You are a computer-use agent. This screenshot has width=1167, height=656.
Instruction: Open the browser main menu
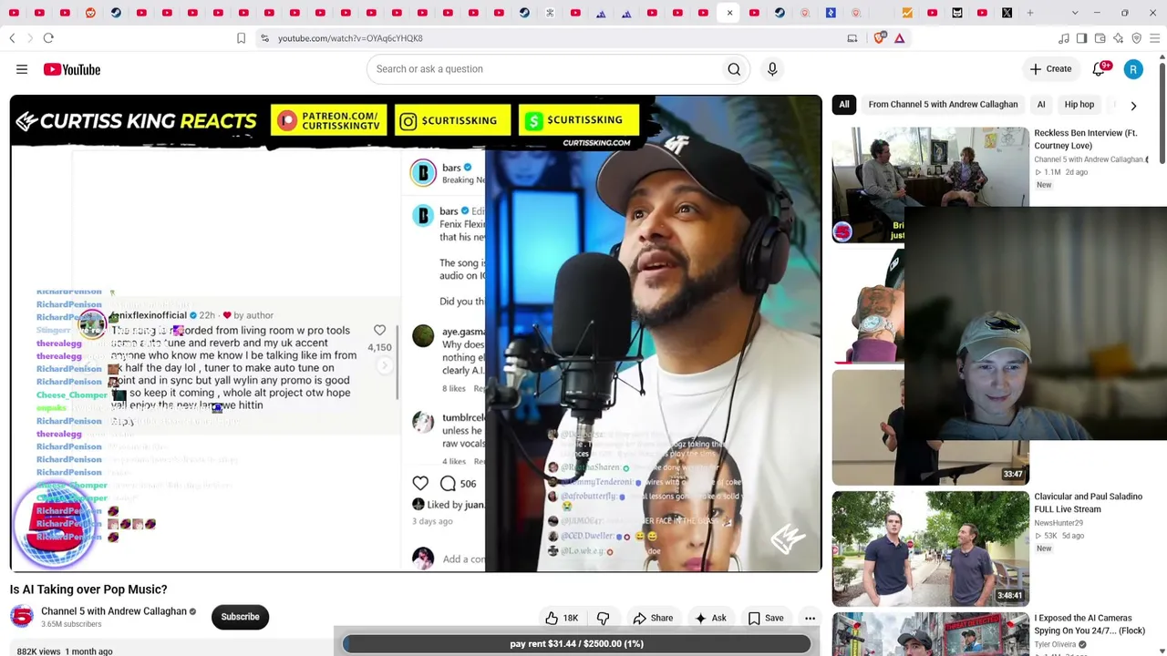click(1154, 38)
